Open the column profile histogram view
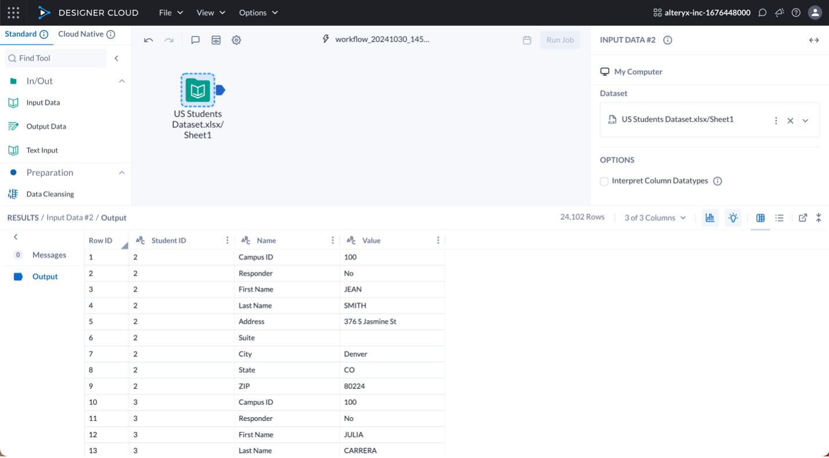 point(710,218)
